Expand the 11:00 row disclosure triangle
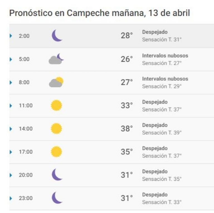Viewport: 214px width, 213px height. [11, 106]
